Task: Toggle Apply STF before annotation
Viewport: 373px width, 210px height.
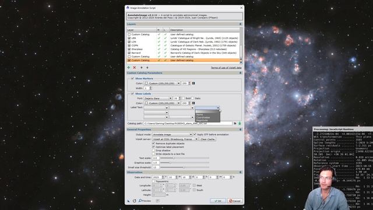Action: [195, 135]
